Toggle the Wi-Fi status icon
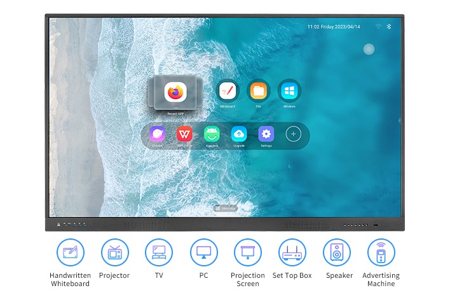 pyautogui.click(x=378, y=27)
